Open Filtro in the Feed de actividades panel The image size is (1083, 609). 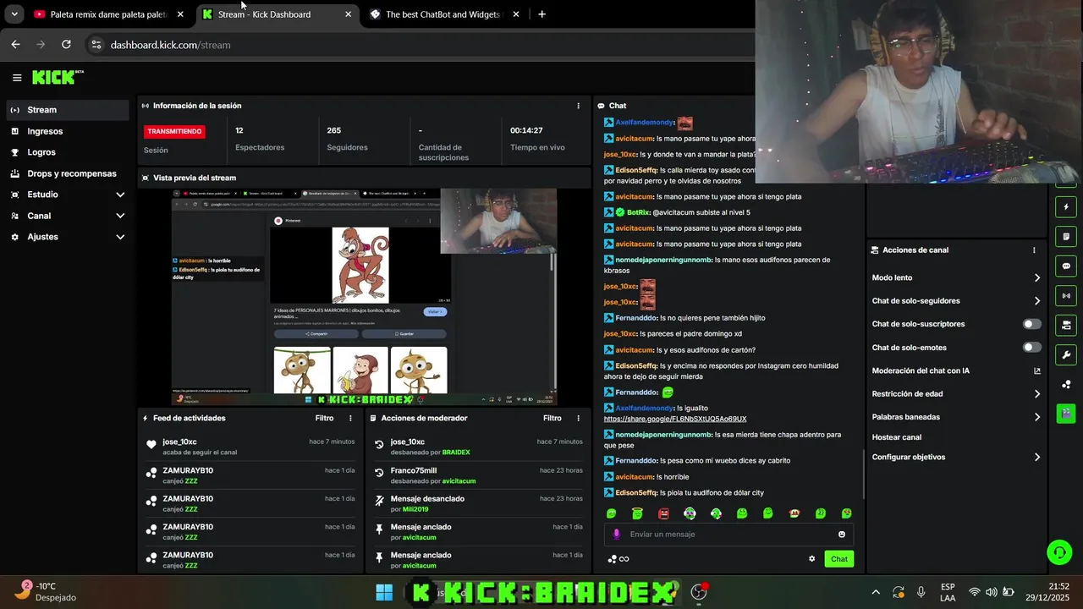point(324,418)
